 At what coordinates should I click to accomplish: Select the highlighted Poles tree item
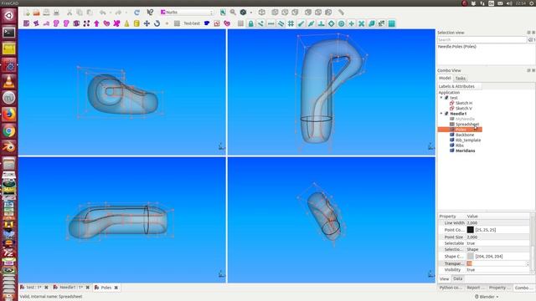460,130
